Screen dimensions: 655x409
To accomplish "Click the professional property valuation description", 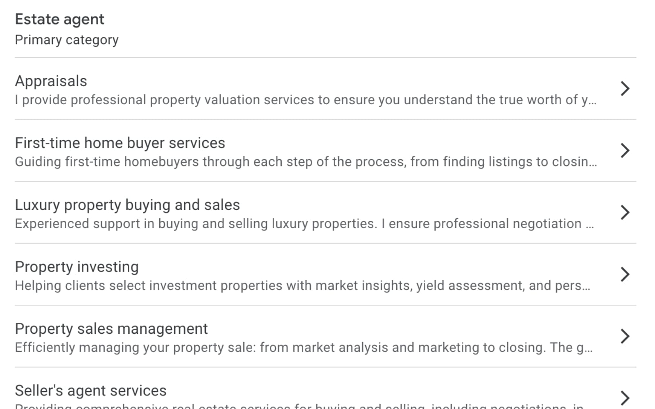I will pyautogui.click(x=305, y=100).
